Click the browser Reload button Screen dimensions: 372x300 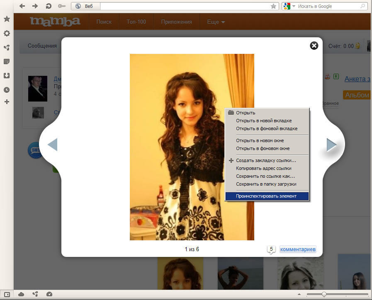pyautogui.click(x=49, y=6)
